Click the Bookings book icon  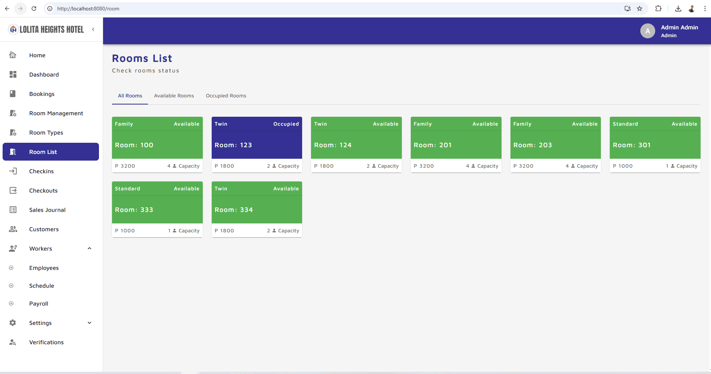coord(13,94)
